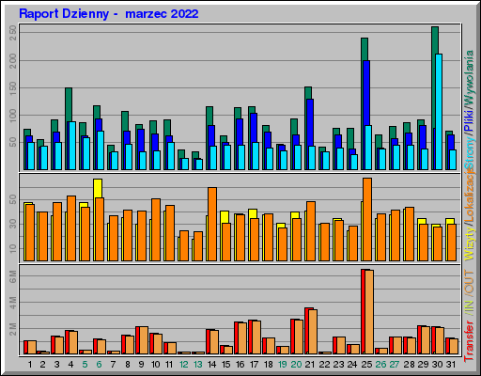
Task: Select day label "21" on the x-axis
Action: click(310, 365)
